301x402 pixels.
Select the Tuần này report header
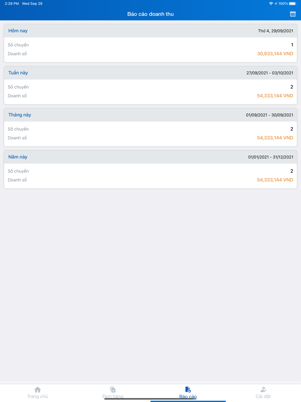[x=18, y=73]
